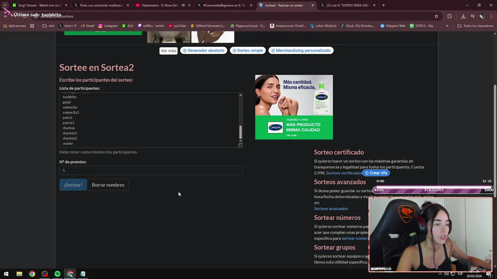Viewport: 497px width, 279px height.
Task: Open the Glock-18 Shinobu bookmark
Action: coord(357,26)
